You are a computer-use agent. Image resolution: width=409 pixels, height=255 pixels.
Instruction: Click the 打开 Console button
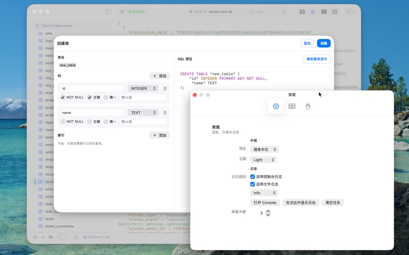tap(265, 203)
